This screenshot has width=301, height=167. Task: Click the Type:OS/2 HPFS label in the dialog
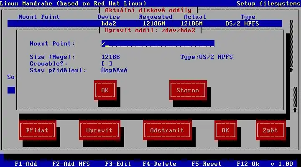point(207,57)
